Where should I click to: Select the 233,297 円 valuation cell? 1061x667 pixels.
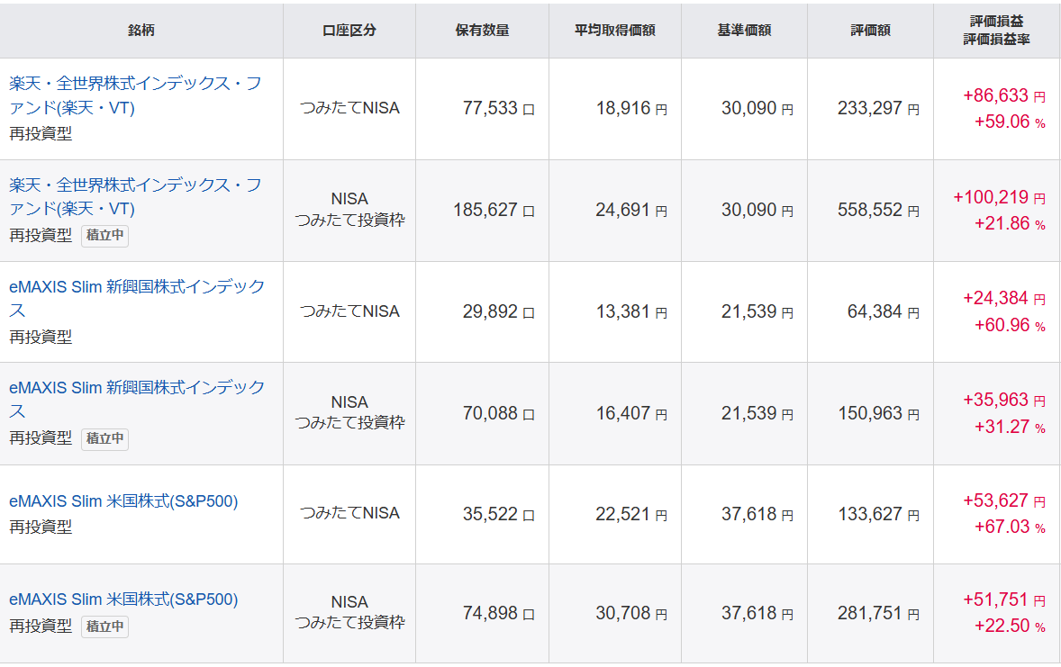(877, 109)
